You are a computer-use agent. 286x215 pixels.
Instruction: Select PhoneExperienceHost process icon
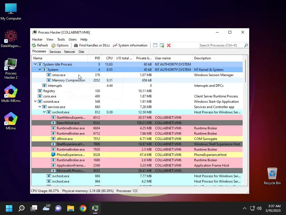[53, 155]
